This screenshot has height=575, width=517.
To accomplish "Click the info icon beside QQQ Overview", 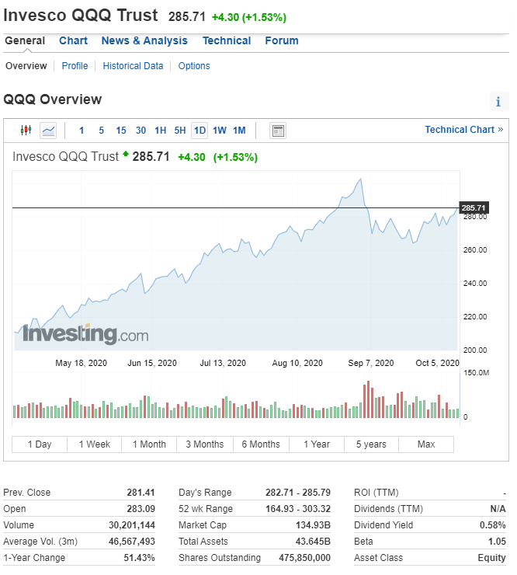I will (498, 101).
